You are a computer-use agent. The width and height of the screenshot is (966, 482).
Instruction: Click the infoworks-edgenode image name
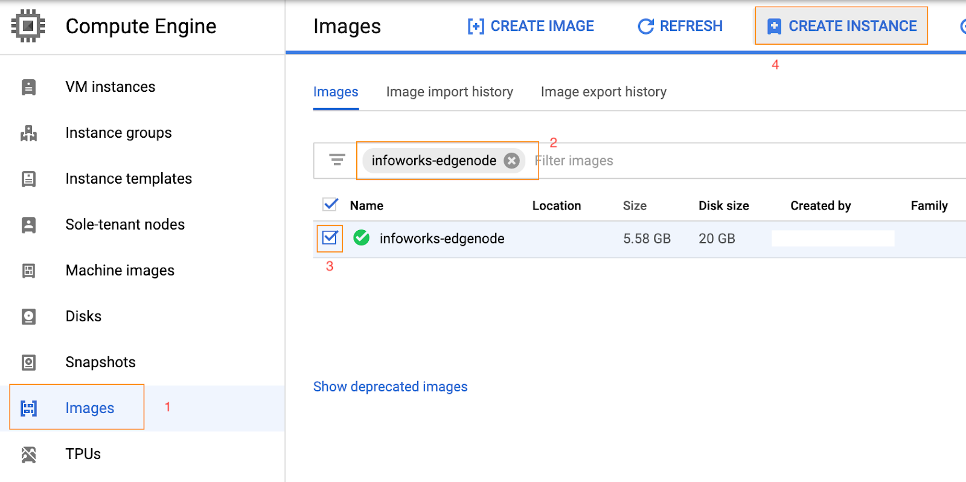[x=442, y=239]
